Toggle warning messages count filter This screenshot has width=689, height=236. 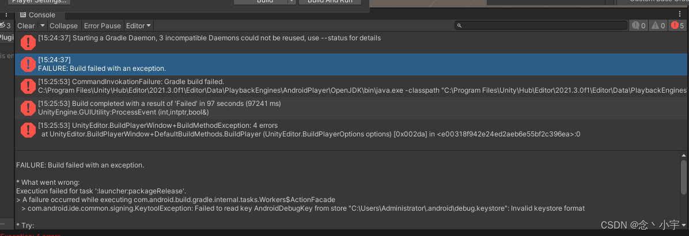click(x=658, y=26)
